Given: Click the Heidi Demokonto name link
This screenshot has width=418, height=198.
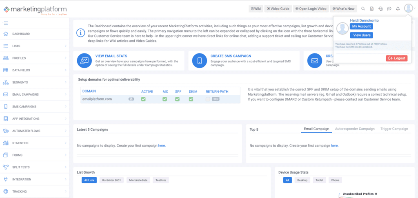Looking at the screenshot, I should point(364,20).
